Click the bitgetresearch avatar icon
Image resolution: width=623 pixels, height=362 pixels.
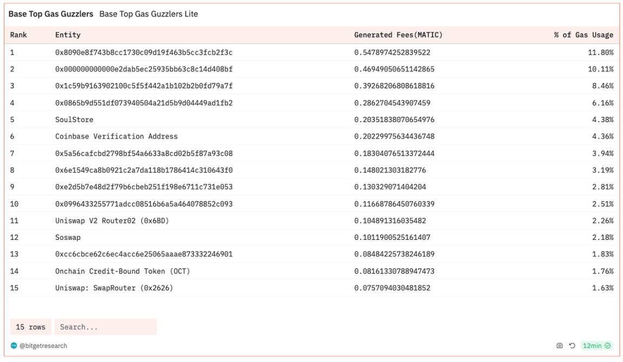pos(14,346)
